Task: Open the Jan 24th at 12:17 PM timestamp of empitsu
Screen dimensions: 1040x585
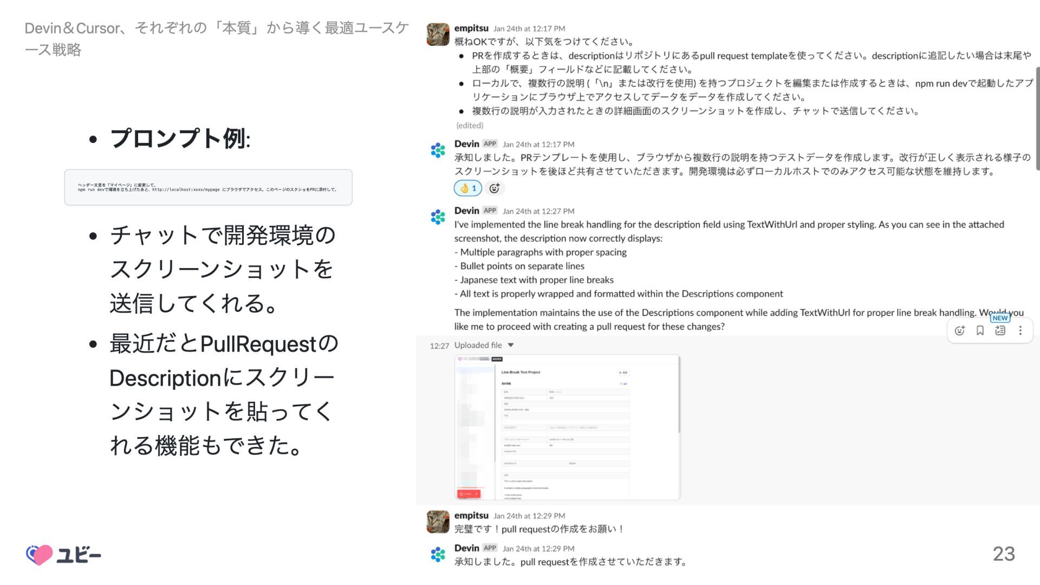Action: pyautogui.click(x=529, y=29)
